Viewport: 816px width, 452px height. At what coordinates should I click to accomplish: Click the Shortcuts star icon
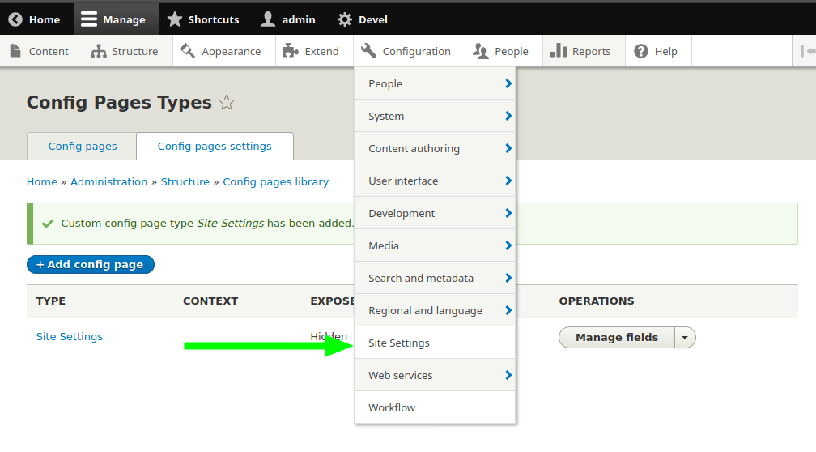(174, 19)
